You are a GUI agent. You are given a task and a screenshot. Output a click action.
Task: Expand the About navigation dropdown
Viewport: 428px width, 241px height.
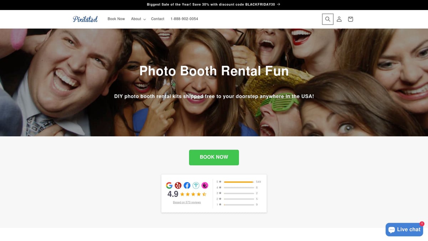[138, 19]
